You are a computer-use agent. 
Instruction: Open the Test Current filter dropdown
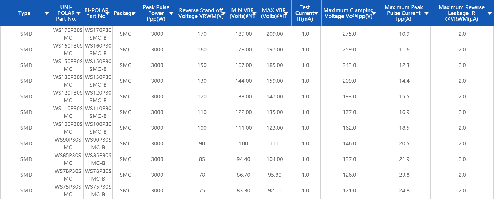[316, 13]
